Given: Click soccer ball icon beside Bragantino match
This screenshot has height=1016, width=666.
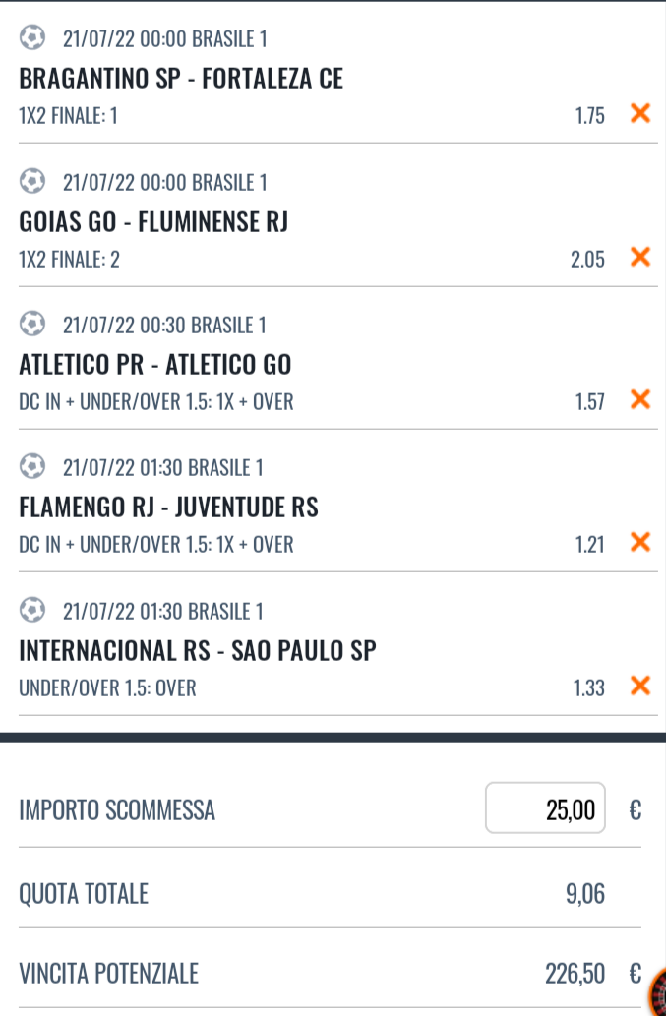Looking at the screenshot, I should click(32, 37).
